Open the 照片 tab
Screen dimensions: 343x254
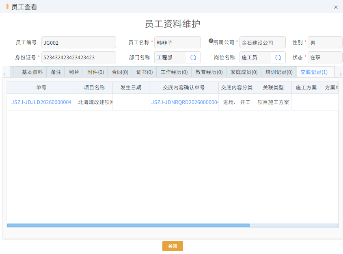click(x=74, y=72)
